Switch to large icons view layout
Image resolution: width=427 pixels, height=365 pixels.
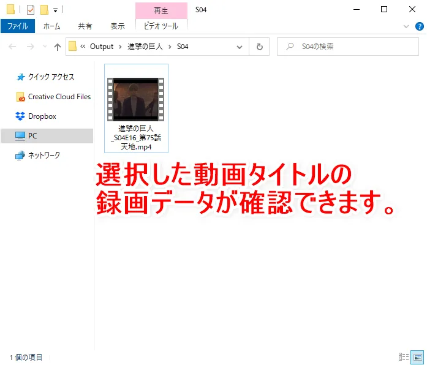(x=417, y=357)
